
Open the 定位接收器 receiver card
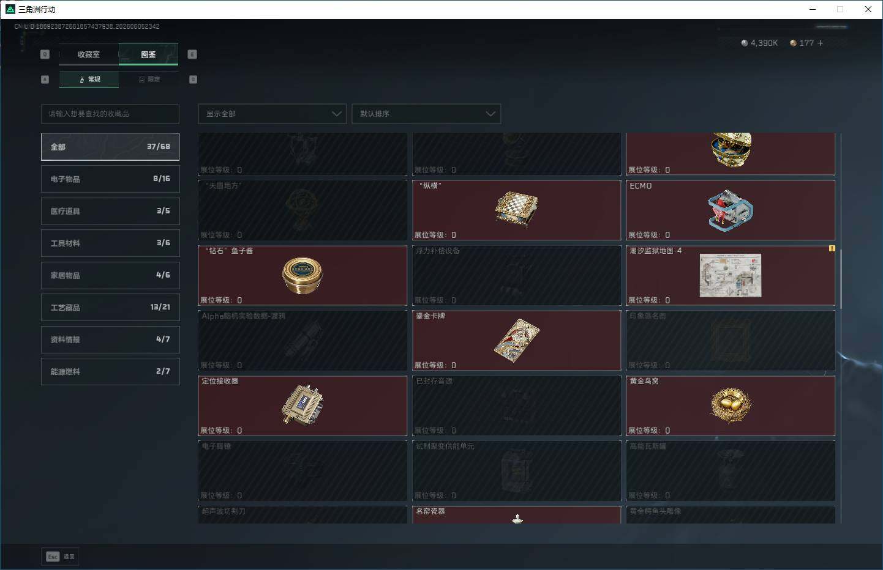(x=302, y=405)
